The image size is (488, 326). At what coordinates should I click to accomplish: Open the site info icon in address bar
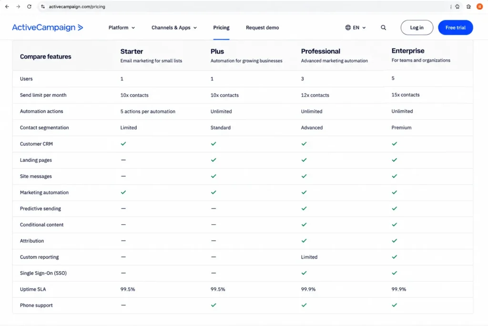43,7
